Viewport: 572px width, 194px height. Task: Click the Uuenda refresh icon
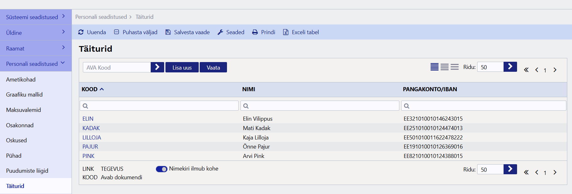[81, 32]
